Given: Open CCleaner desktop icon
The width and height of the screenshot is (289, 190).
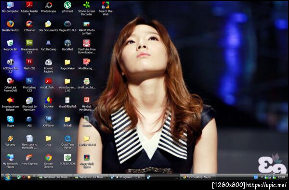Looking at the screenshot, I should 29,26.
